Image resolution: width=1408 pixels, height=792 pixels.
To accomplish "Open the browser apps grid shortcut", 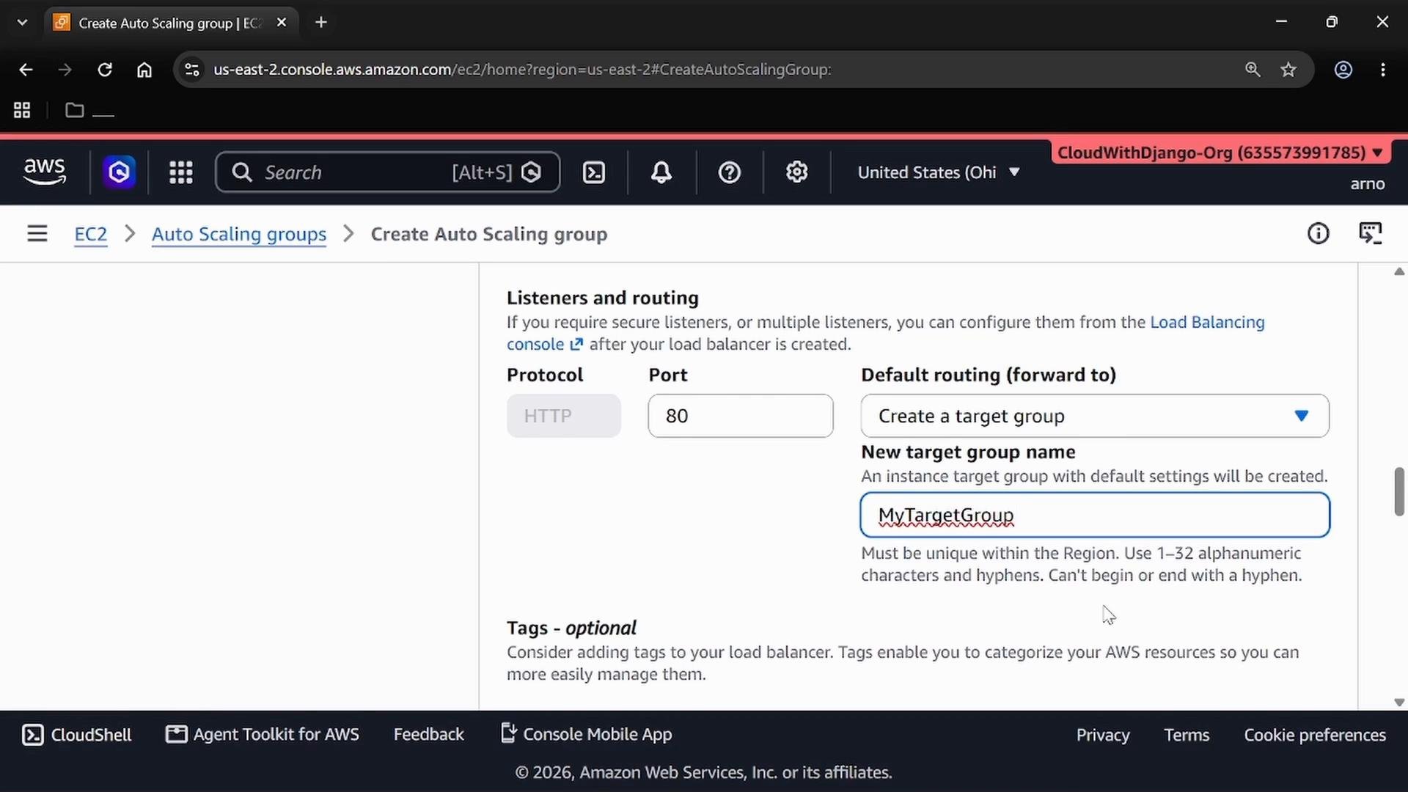I will click(x=22, y=110).
